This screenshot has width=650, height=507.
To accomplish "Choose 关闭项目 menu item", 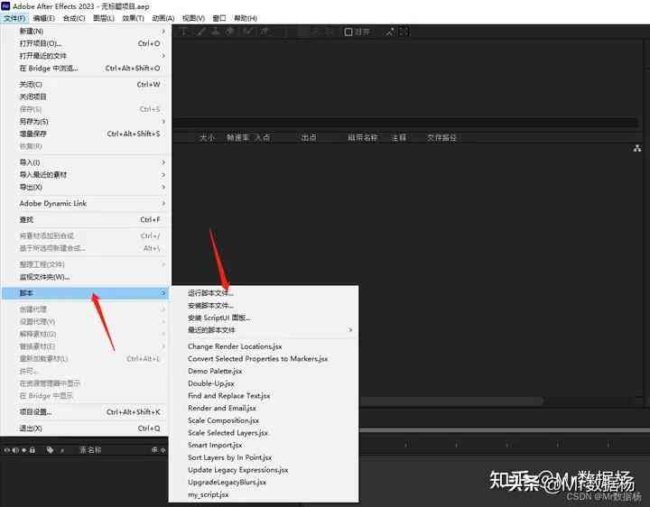I will tap(86, 97).
